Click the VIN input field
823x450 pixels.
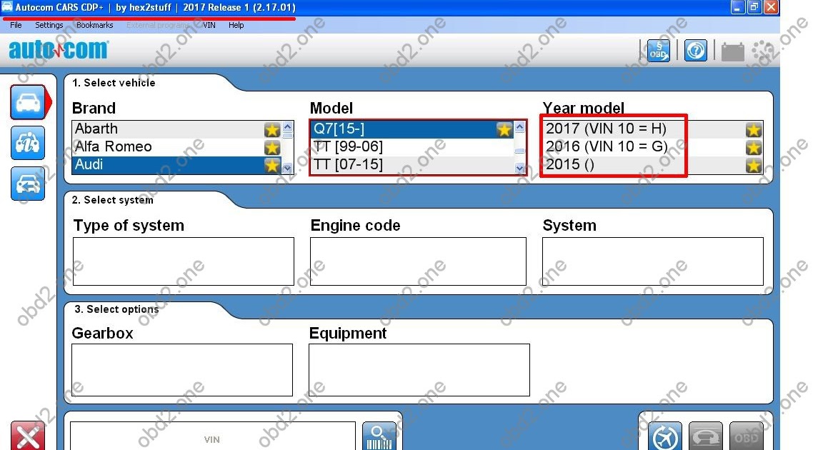click(x=213, y=436)
